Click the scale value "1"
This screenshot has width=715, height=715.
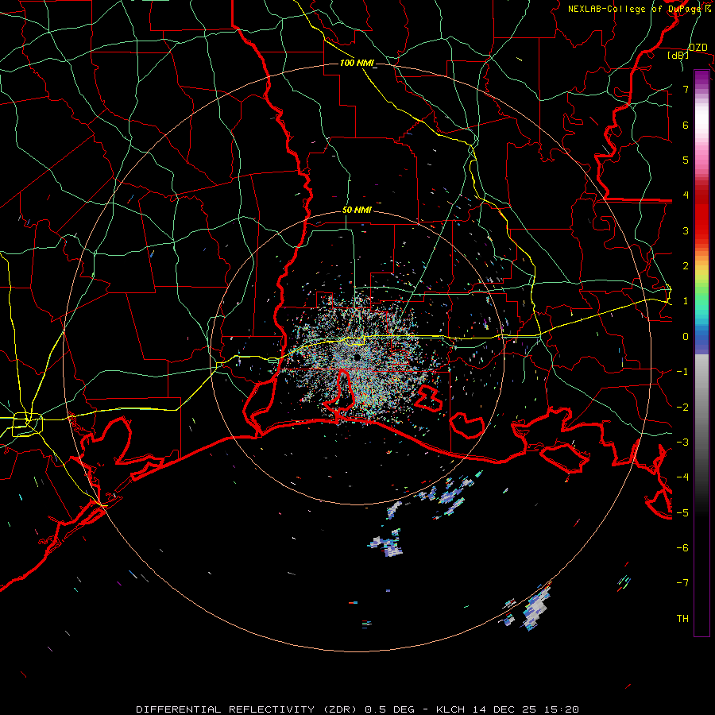pyautogui.click(x=686, y=301)
